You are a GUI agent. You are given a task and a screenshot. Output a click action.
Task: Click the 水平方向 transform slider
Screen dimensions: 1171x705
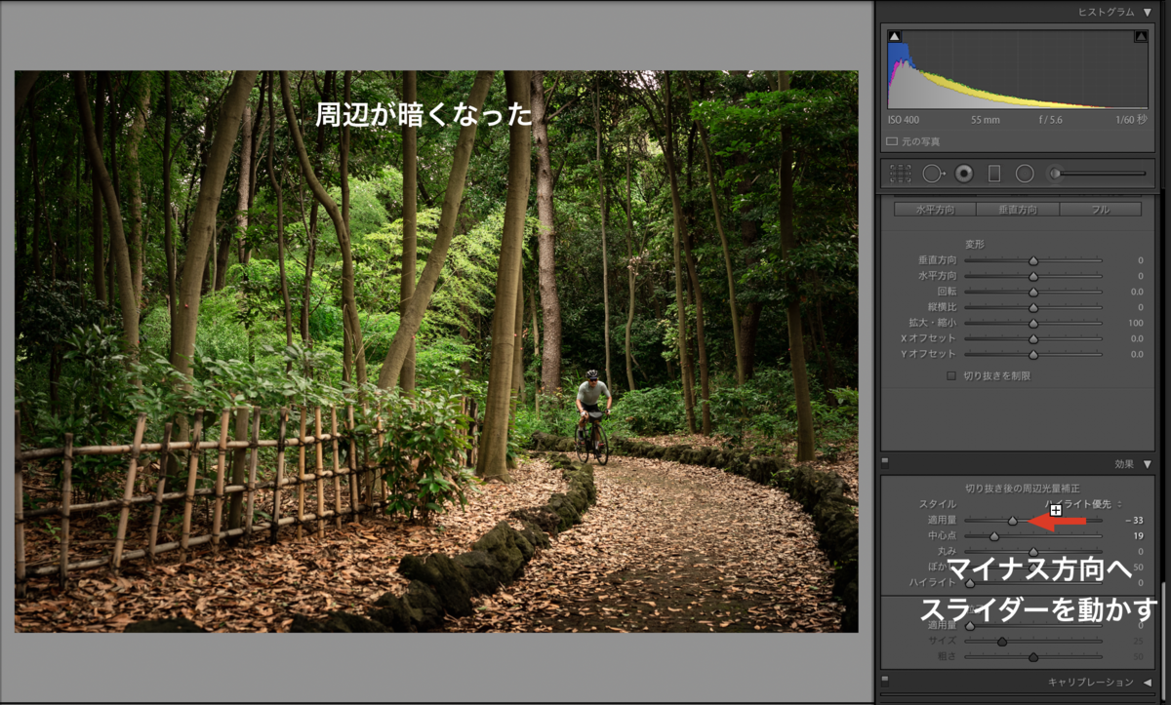(x=1033, y=276)
